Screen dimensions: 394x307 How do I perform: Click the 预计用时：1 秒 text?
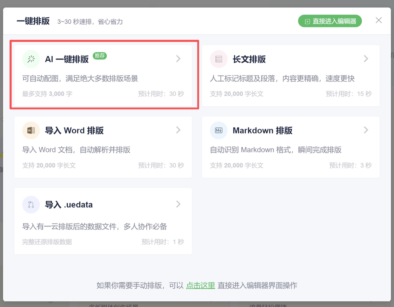click(163, 242)
